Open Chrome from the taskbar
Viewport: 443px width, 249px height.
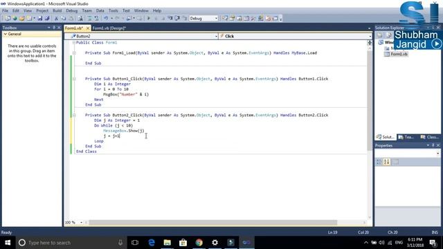[199, 243]
